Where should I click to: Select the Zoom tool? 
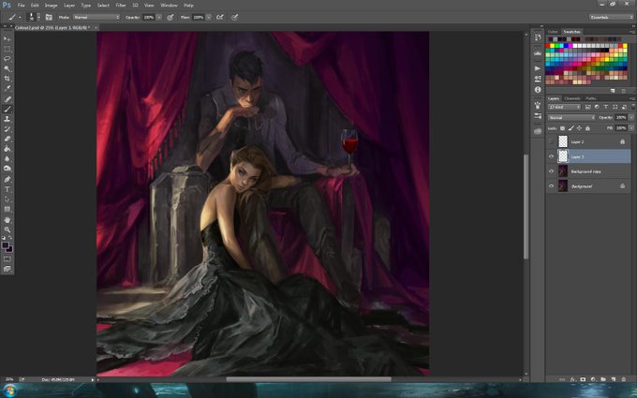click(x=7, y=229)
